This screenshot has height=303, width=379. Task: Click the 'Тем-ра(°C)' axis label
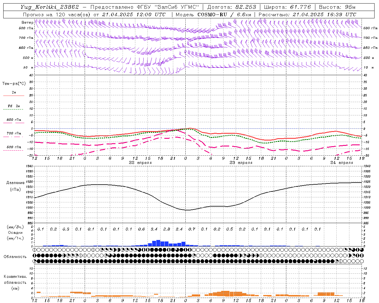[x=14, y=84]
